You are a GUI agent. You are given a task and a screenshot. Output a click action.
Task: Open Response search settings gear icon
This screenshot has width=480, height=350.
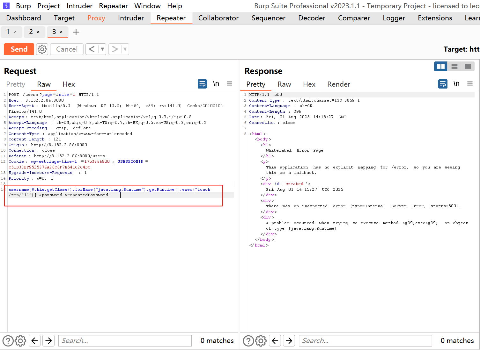(x=261, y=341)
